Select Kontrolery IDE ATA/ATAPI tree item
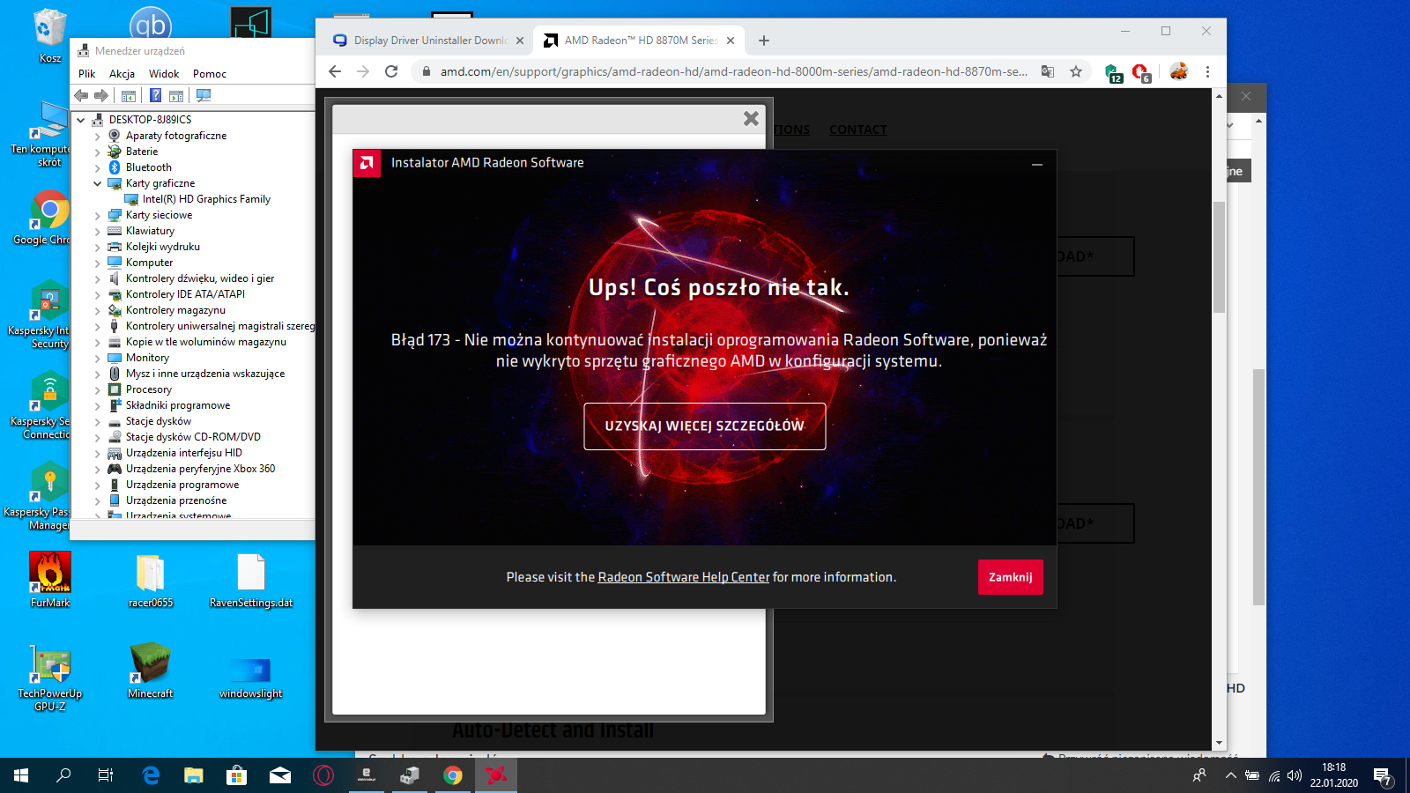Screen dimensions: 1410x793 tap(185, 294)
